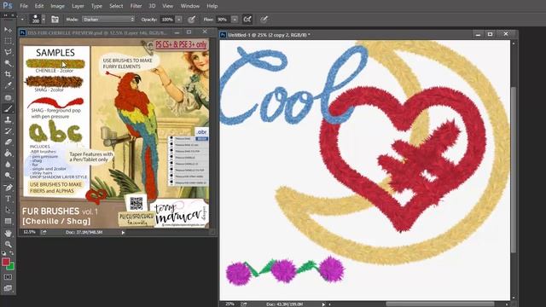
Task: Select the Clone Stamp tool
Action: [x=8, y=119]
